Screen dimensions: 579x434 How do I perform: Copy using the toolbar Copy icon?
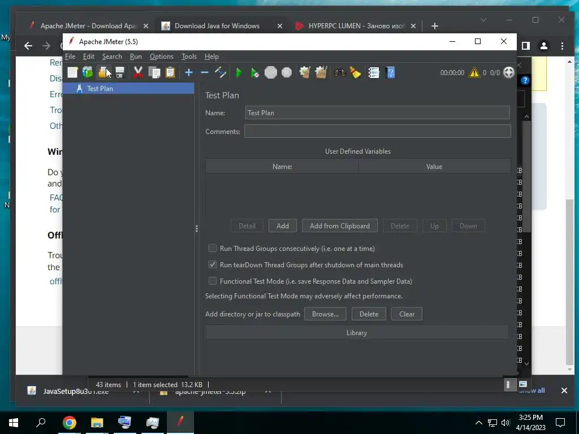point(154,72)
